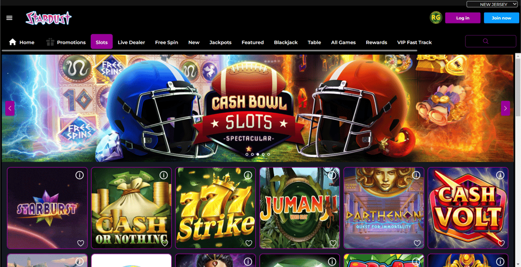Show info for Starburst game

[79, 175]
